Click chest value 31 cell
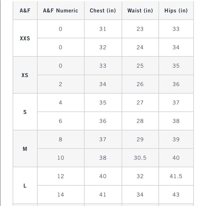The width and height of the screenshot is (206, 206). 103,29
